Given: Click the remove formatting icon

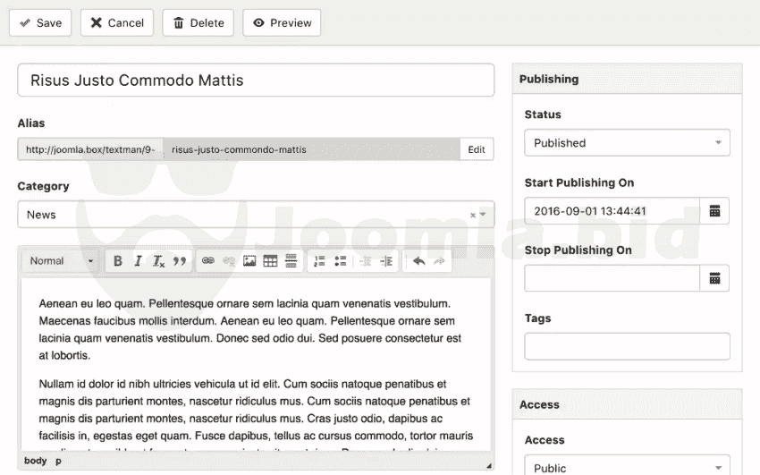Looking at the screenshot, I should [x=158, y=261].
